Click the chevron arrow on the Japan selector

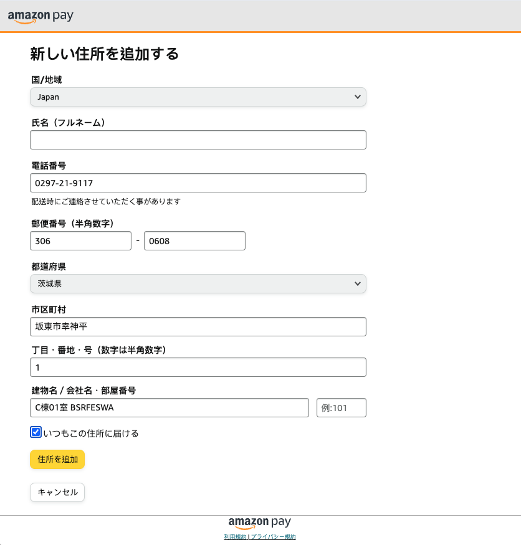click(357, 97)
